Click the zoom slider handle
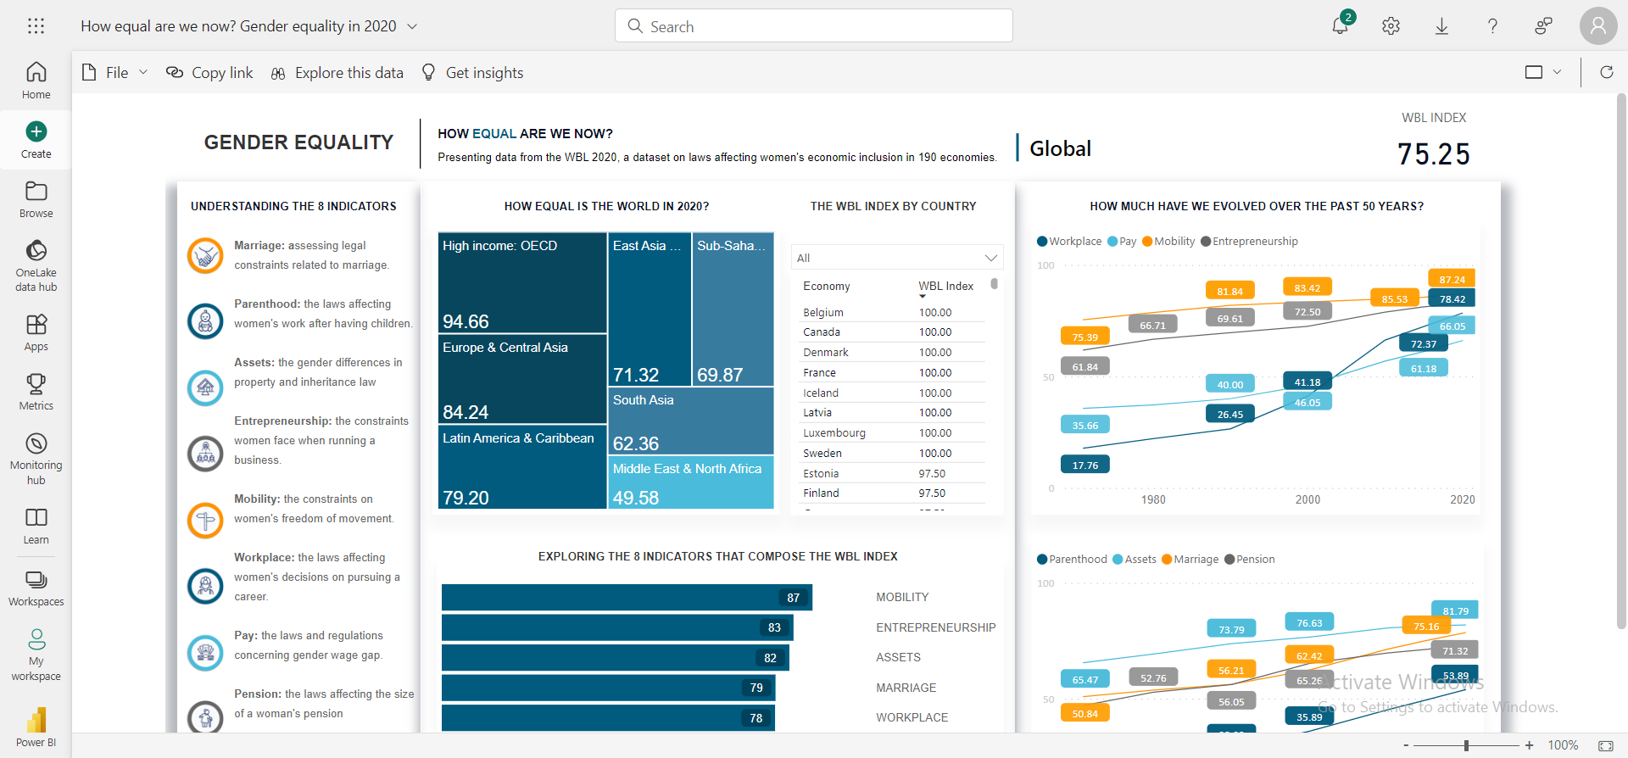 pyautogui.click(x=1466, y=745)
